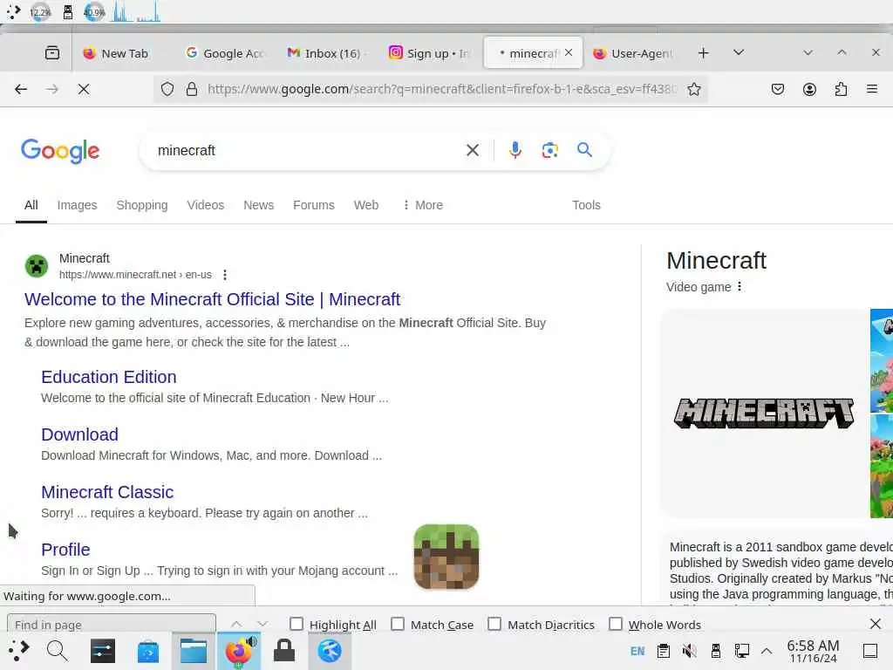
Task: Open Firefox account menu icon
Action: click(x=809, y=89)
